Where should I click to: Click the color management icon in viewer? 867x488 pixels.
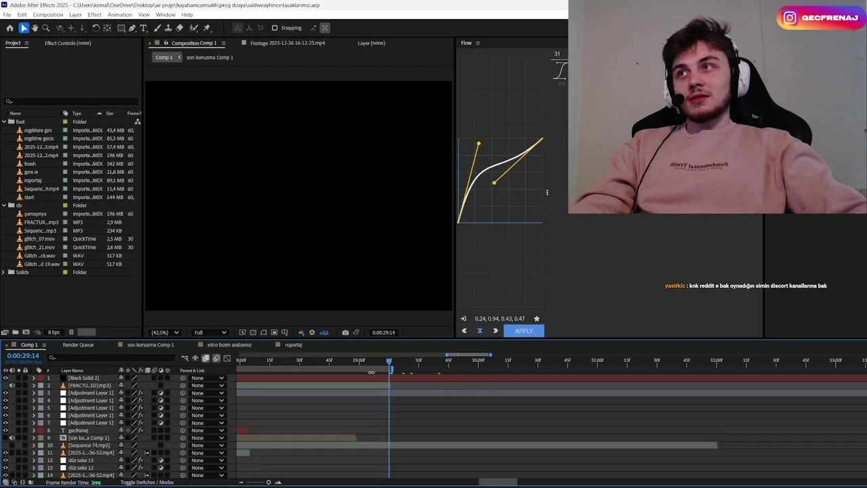(x=301, y=332)
